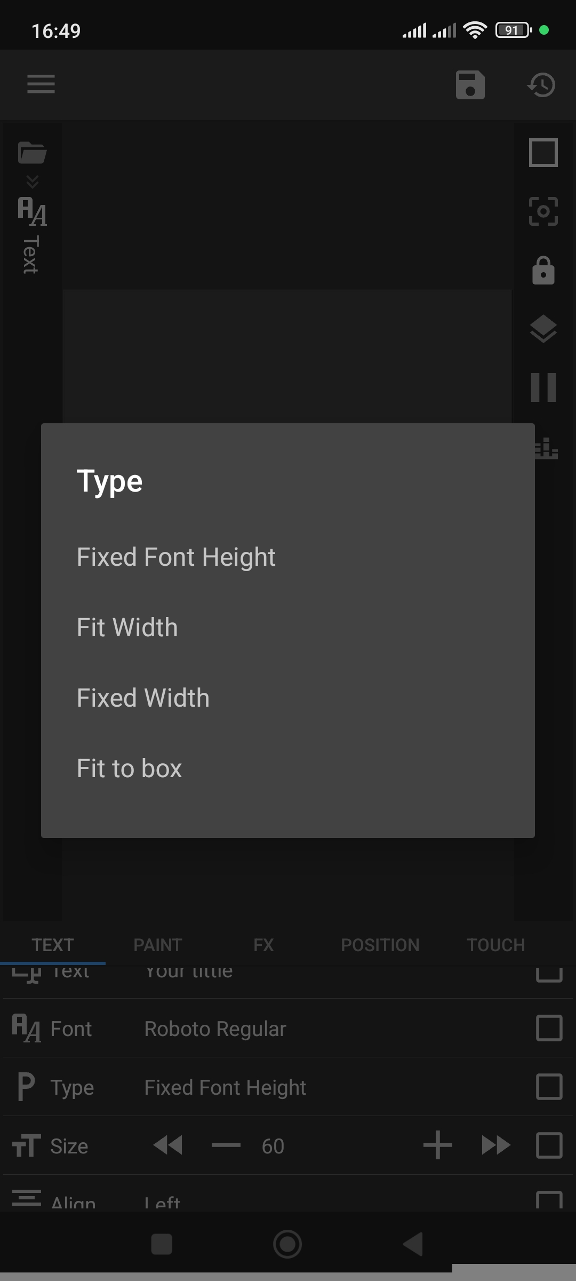Choose Fit Width from Type list

127,628
